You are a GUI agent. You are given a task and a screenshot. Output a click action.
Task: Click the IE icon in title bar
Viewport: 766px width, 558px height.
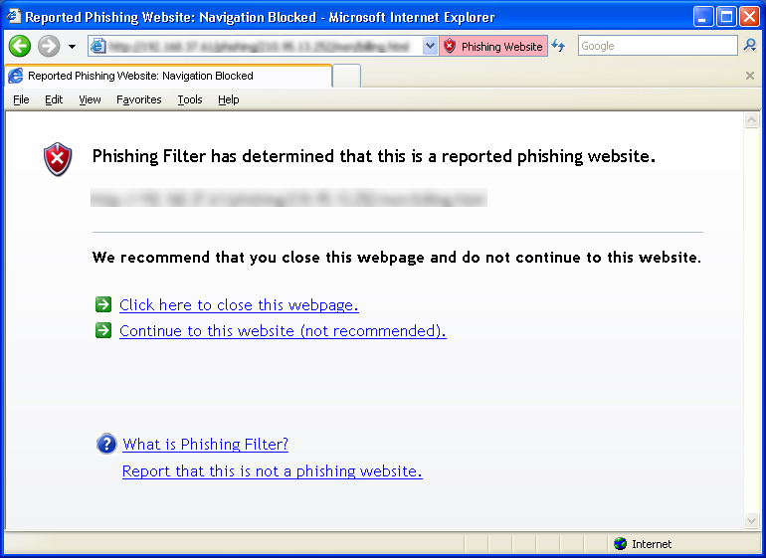pyautogui.click(x=14, y=17)
